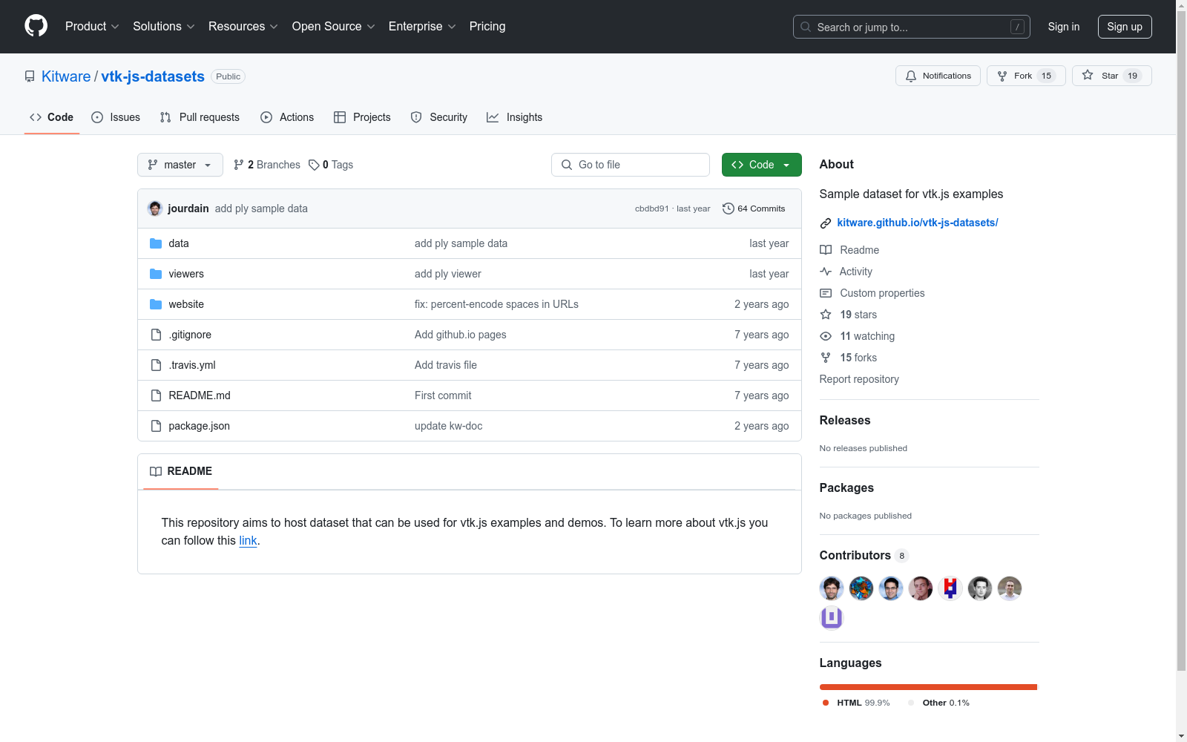Click the Go to file search box
Screen dimensions: 1187x742
coord(631,165)
